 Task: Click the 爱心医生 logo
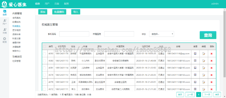(x=14, y=4)
